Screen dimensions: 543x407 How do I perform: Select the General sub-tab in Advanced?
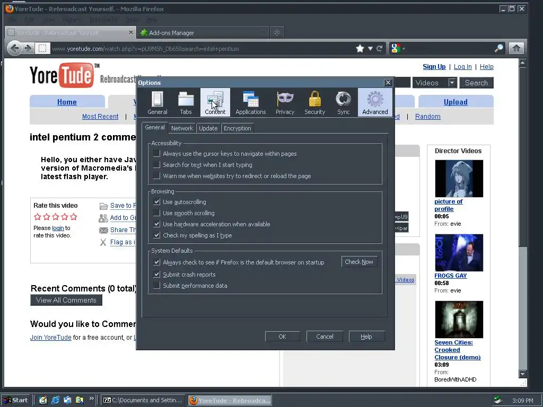[155, 127]
